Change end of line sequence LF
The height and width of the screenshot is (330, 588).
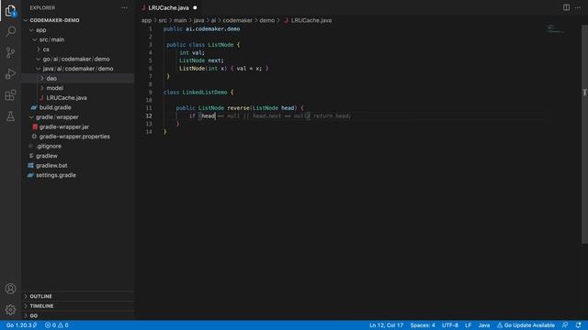click(468, 325)
